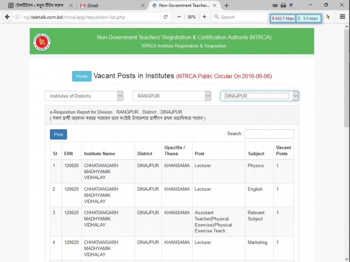Screen dimensions: 350x262
Task: Click the printer icon in title bar
Action: click(x=283, y=5)
